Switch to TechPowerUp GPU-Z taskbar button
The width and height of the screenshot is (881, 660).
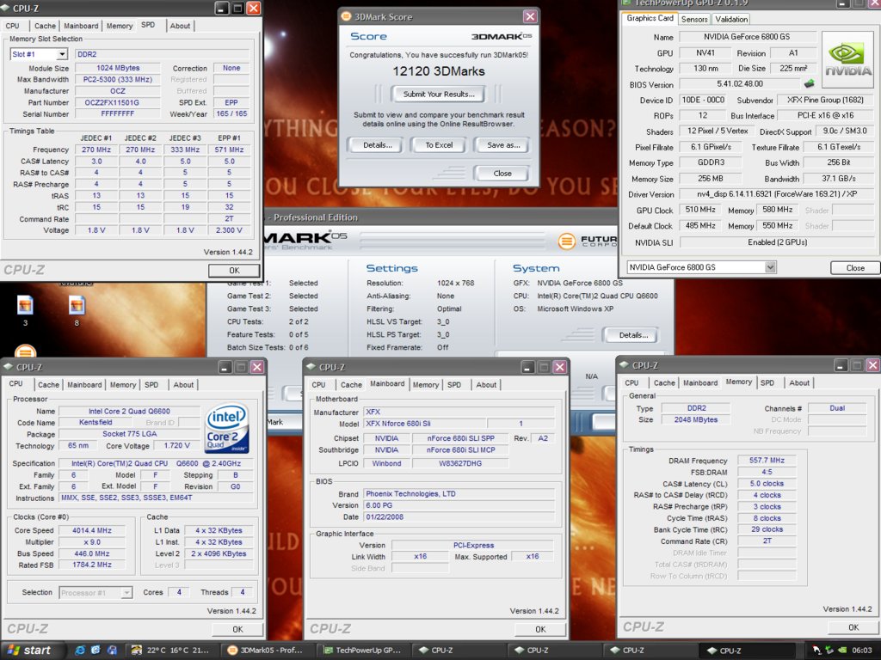363,651
